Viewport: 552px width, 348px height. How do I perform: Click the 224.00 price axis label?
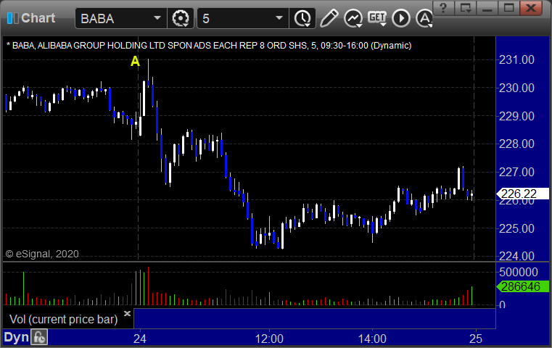(516, 256)
